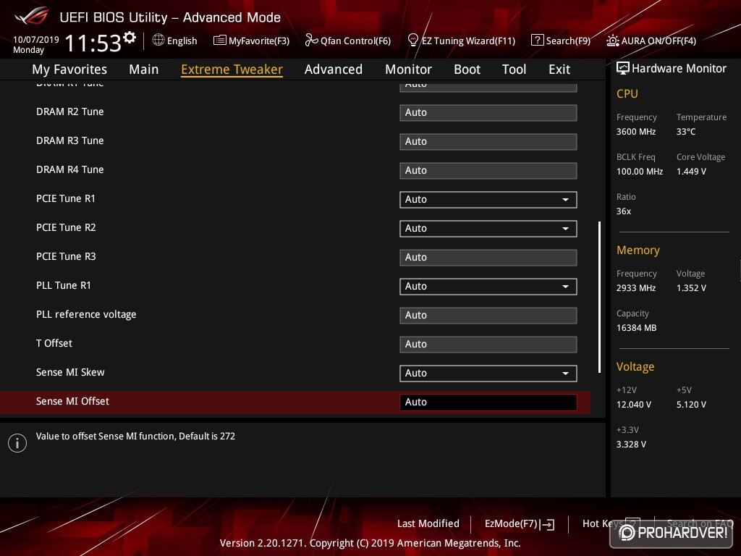Screen dimensions: 741x556
Task: Click the DRAM R2 Tune value field
Action: tap(488, 112)
